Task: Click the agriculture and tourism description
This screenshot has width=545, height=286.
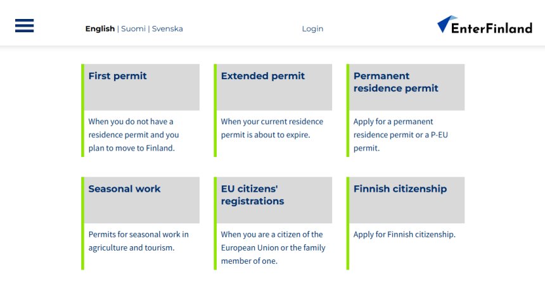Action: pyautogui.click(x=138, y=241)
